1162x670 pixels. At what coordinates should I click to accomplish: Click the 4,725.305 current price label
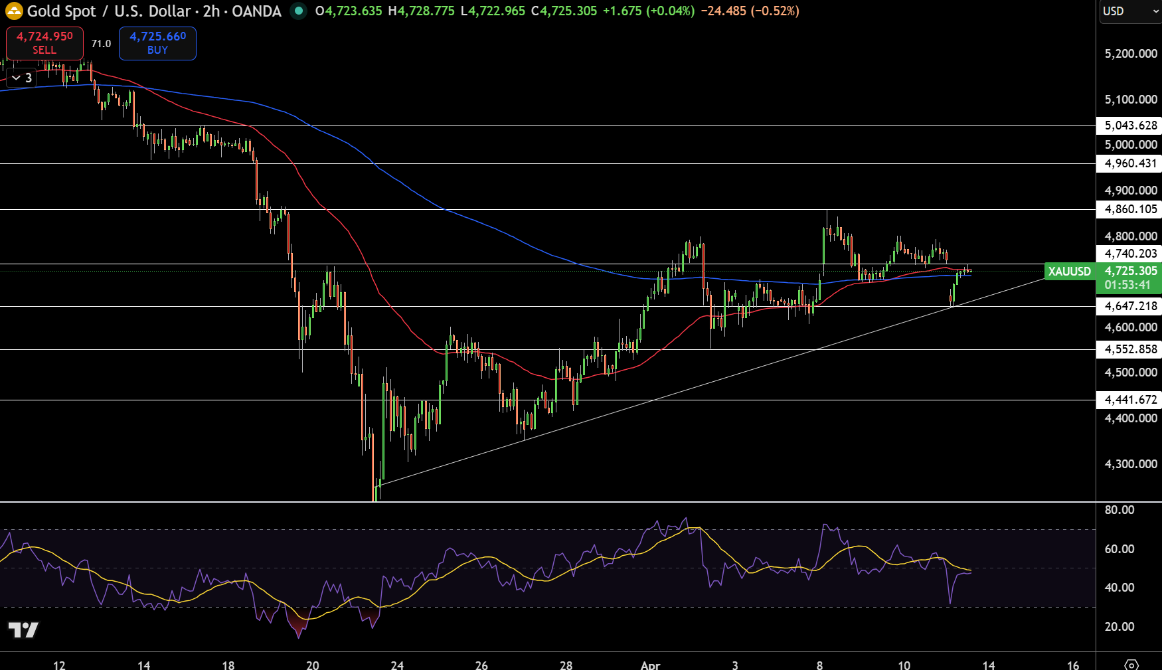coord(1131,271)
